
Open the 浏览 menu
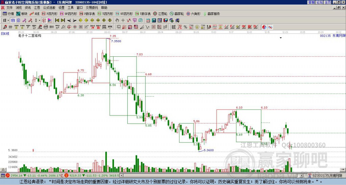click(x=19, y=8)
